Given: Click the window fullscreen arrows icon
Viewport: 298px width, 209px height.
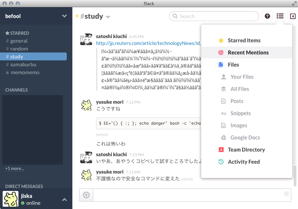Looking at the screenshot, I should (x=294, y=4).
